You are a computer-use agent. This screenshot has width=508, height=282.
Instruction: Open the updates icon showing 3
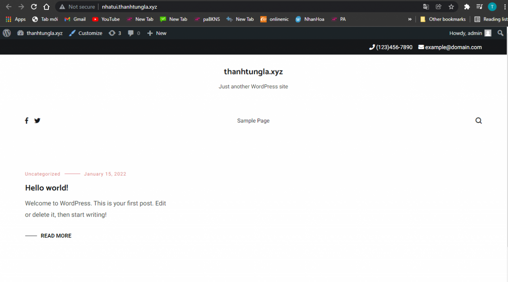pos(115,33)
